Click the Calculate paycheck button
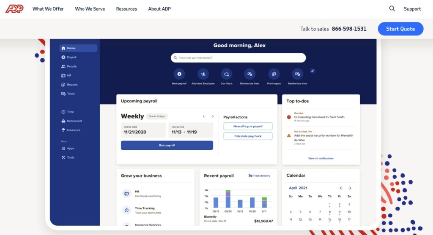The image size is (433, 235). pyautogui.click(x=248, y=136)
